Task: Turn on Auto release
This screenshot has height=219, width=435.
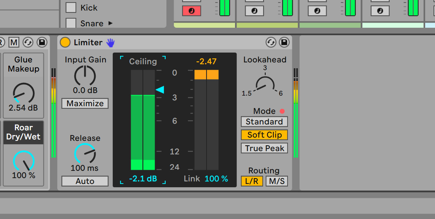Action: 85,181
